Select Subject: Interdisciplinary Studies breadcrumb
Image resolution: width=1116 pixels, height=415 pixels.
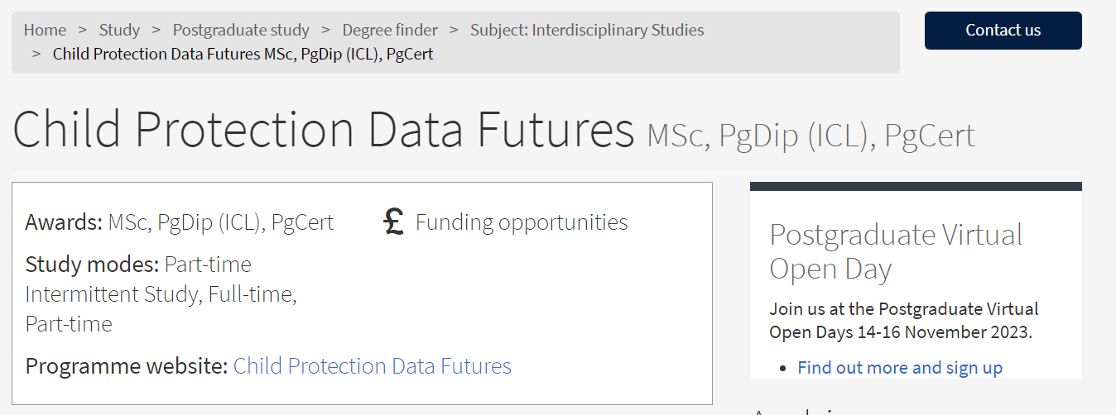tap(587, 30)
